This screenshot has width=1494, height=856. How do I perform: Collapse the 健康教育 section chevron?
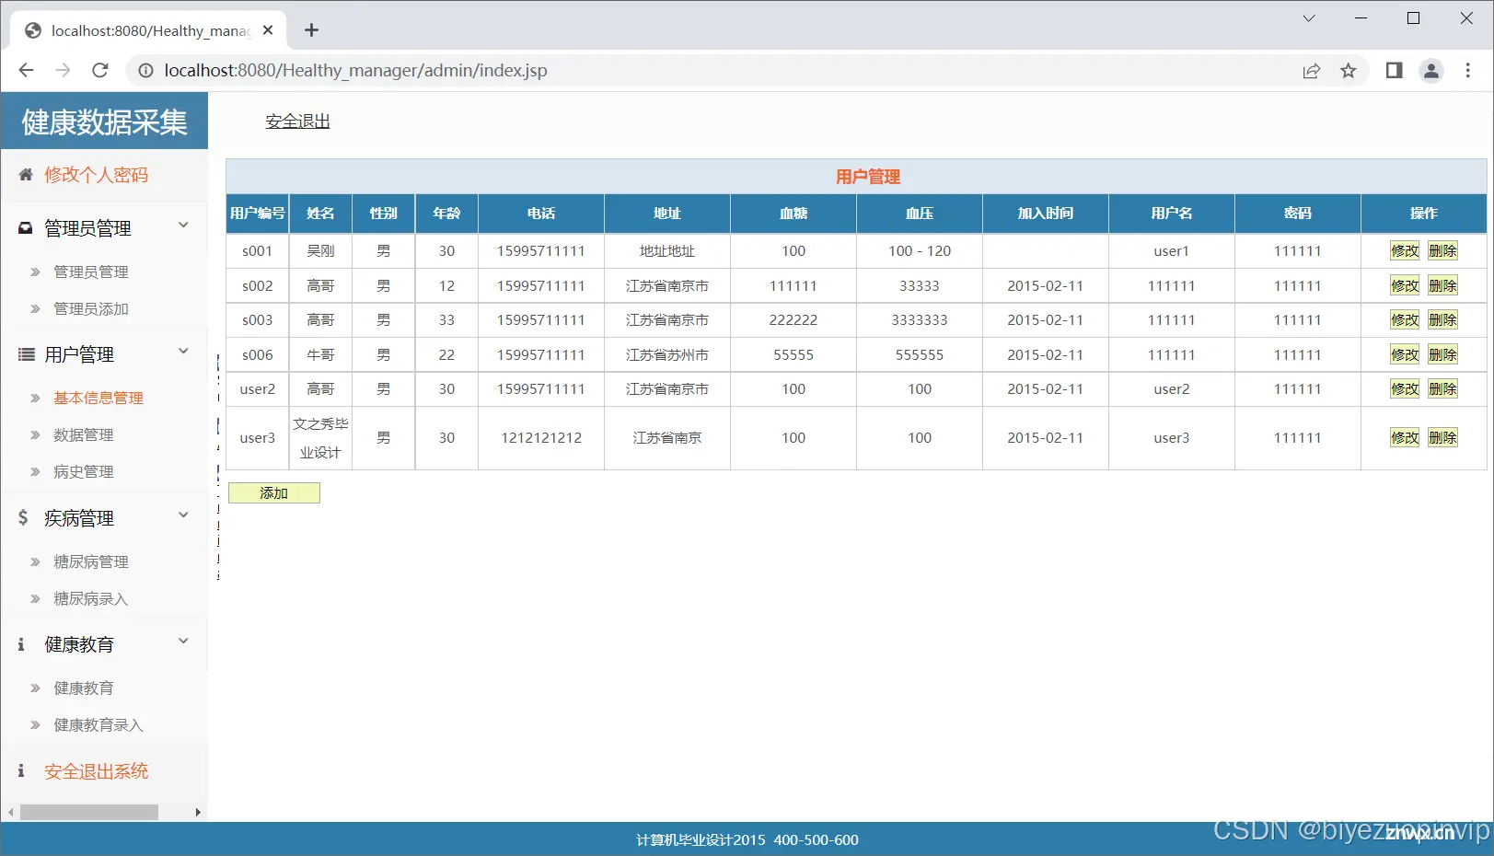tap(183, 642)
